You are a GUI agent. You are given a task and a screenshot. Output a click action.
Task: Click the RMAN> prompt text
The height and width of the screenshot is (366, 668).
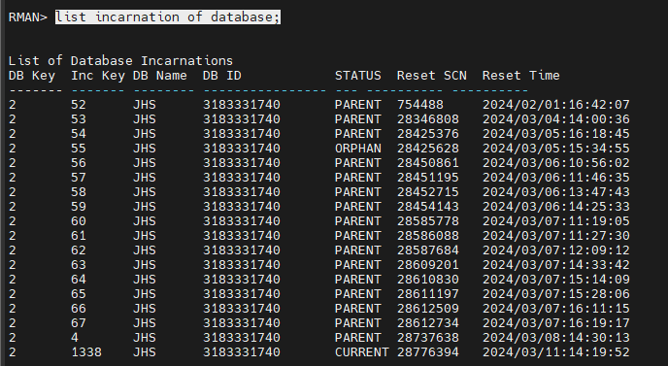(28, 17)
